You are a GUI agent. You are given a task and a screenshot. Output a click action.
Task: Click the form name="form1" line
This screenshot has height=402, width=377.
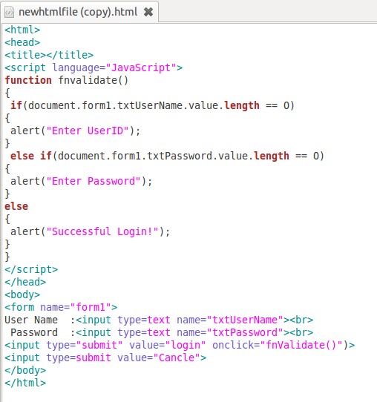coord(61,307)
